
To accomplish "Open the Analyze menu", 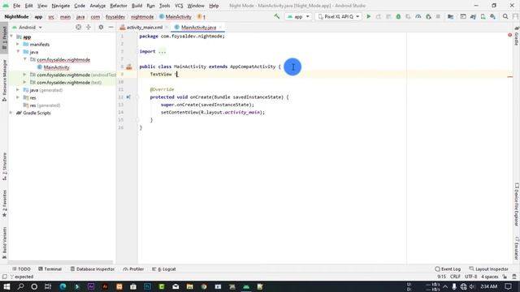I will point(97,6).
